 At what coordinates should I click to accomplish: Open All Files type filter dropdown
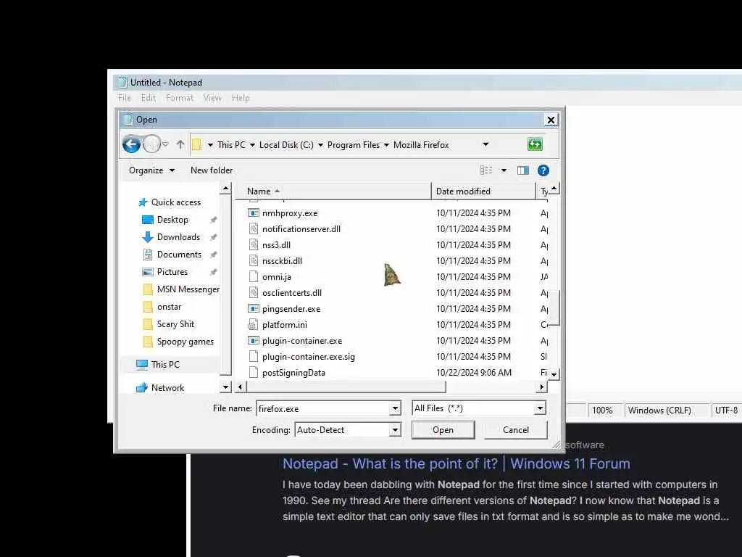pos(540,408)
